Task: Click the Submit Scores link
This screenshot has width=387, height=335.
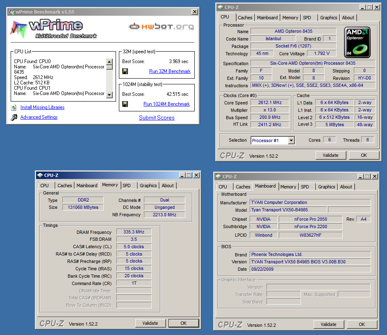Action: (157, 118)
